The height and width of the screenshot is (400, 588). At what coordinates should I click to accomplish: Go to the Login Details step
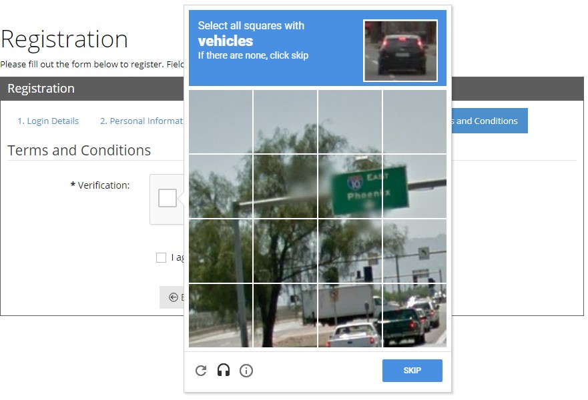[x=48, y=121]
